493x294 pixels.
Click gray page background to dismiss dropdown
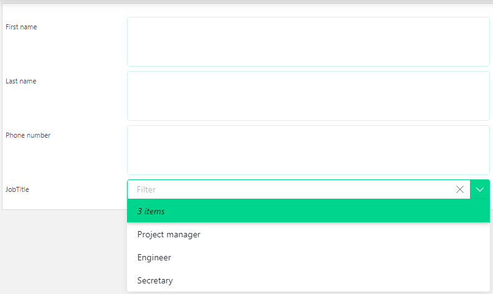pyautogui.click(x=63, y=252)
